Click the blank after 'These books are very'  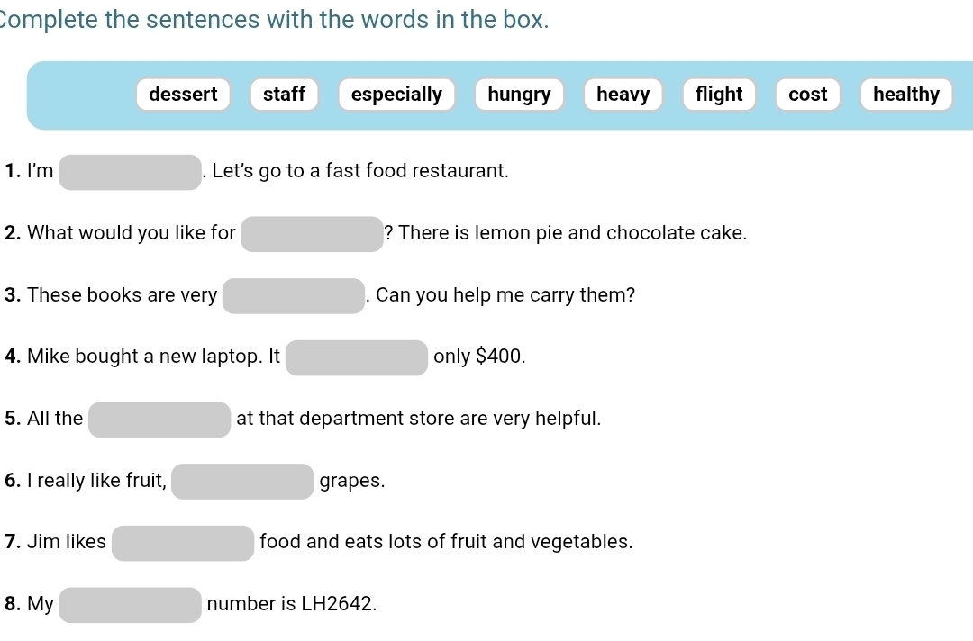click(294, 296)
